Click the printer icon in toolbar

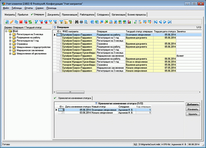click(x=81, y=22)
